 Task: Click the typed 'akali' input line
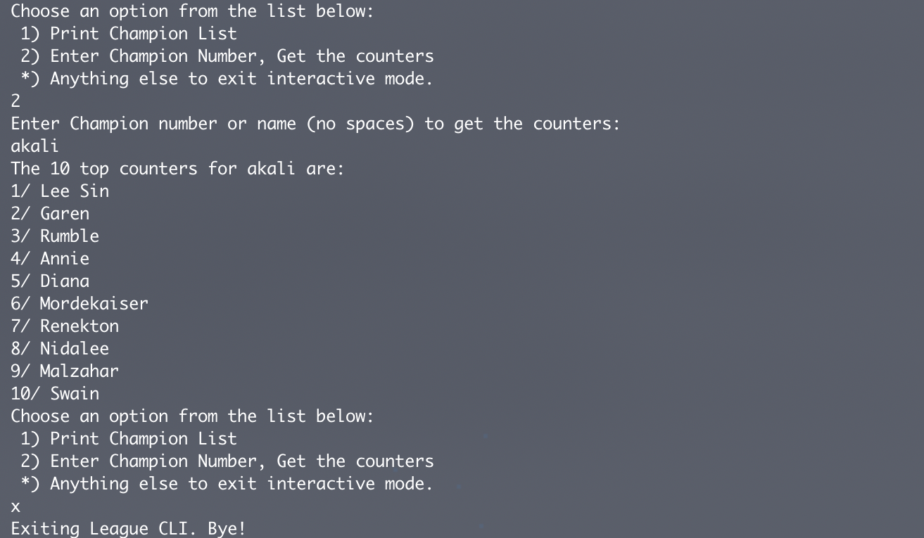(x=35, y=146)
